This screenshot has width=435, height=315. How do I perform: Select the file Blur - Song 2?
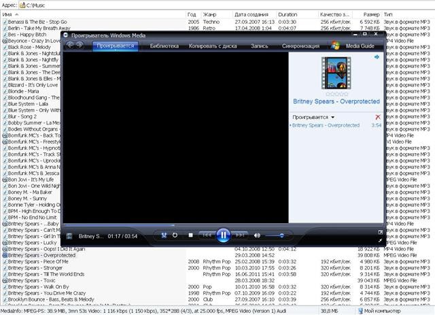click(x=22, y=116)
